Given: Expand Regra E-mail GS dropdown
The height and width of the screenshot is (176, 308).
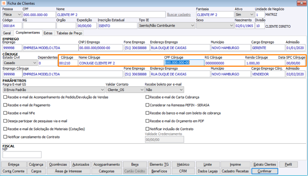Looking at the screenshot, I should click(54, 90).
